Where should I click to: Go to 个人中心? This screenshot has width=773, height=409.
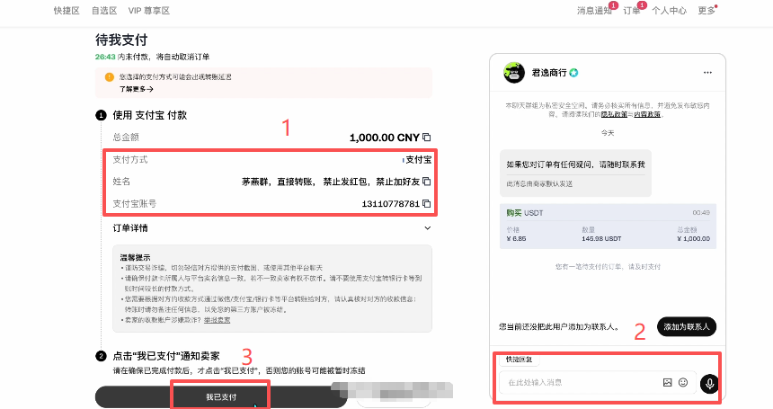coord(669,11)
